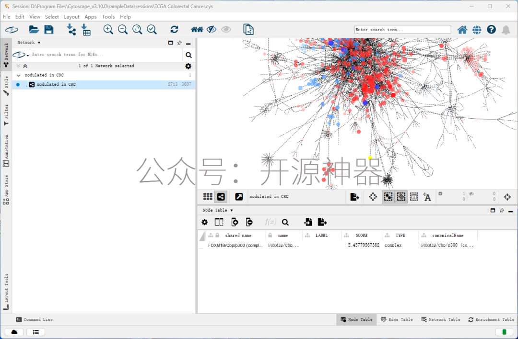Screen dimensions: 518x339
Task: Select the modulated in CRC network row
Action: tap(104, 84)
